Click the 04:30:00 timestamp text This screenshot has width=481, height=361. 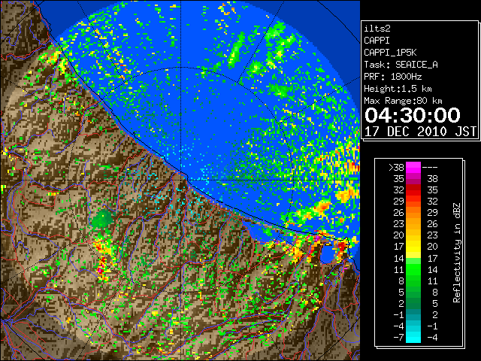[413, 115]
